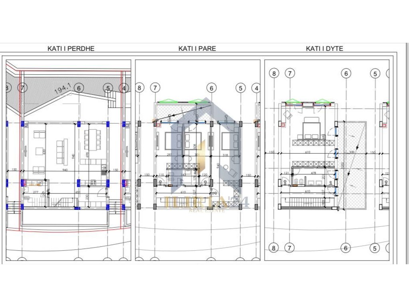
Task: Select top grid bubble 6 in KATI I DYTE
Action: pos(346,73)
